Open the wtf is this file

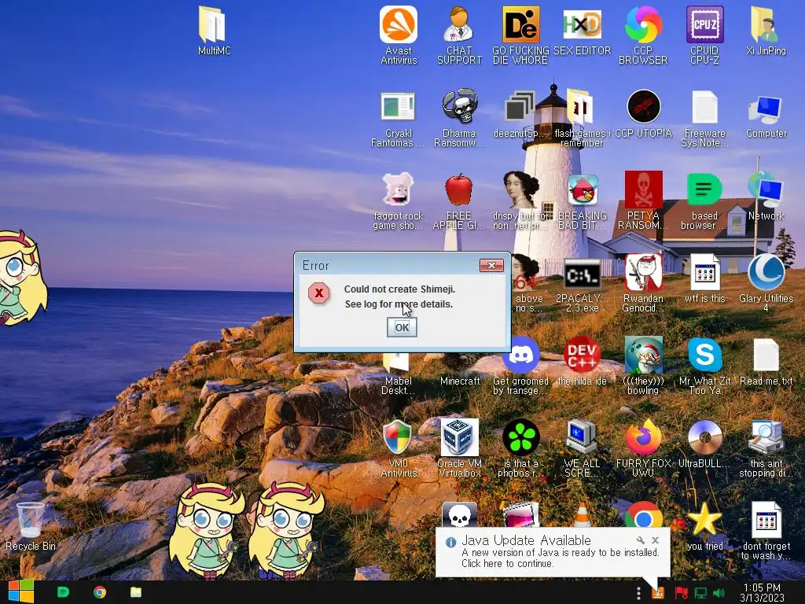point(704,278)
